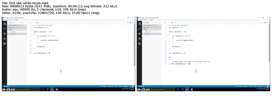Select script.js under Open Editors, right frame
This screenshot has height=96, width=272.
point(152,28)
